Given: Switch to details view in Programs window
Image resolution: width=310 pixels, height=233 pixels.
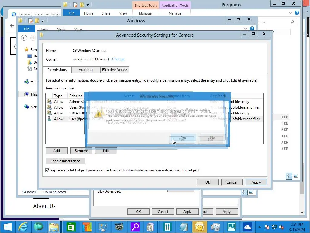Looking at the screenshot, I should point(289,176).
